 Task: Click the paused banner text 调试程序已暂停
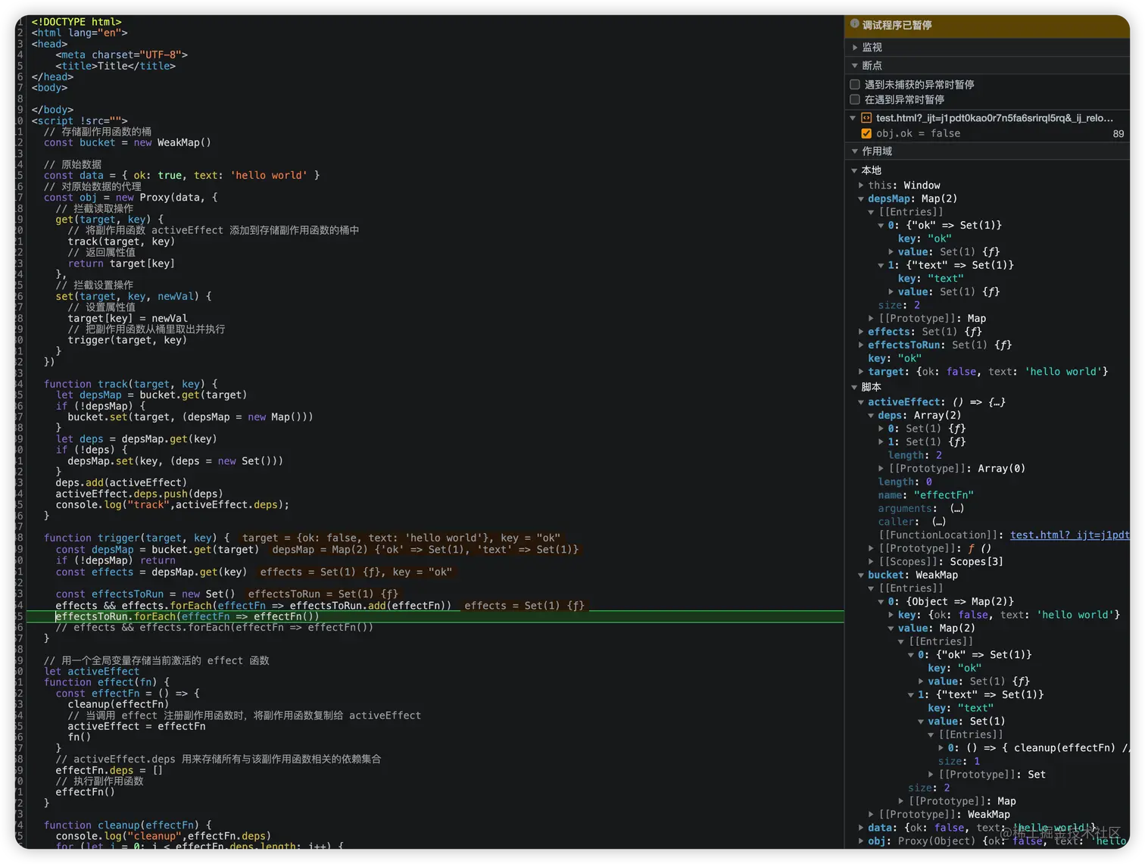pos(897,25)
